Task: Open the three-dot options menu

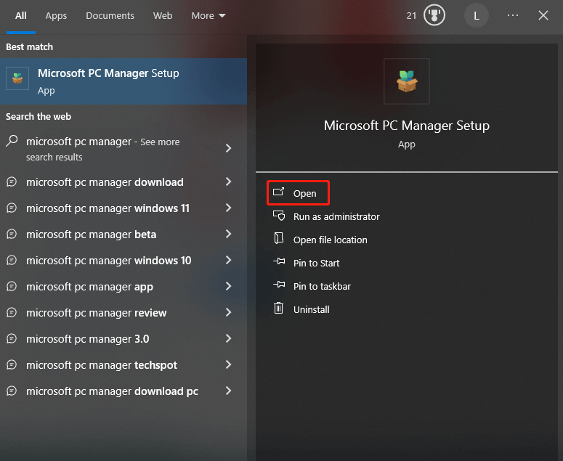Action: tap(513, 15)
